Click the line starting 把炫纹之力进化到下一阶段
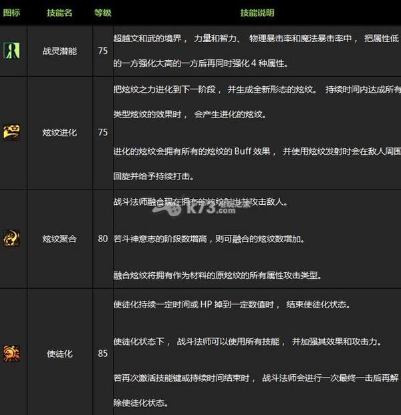 (x=257, y=89)
